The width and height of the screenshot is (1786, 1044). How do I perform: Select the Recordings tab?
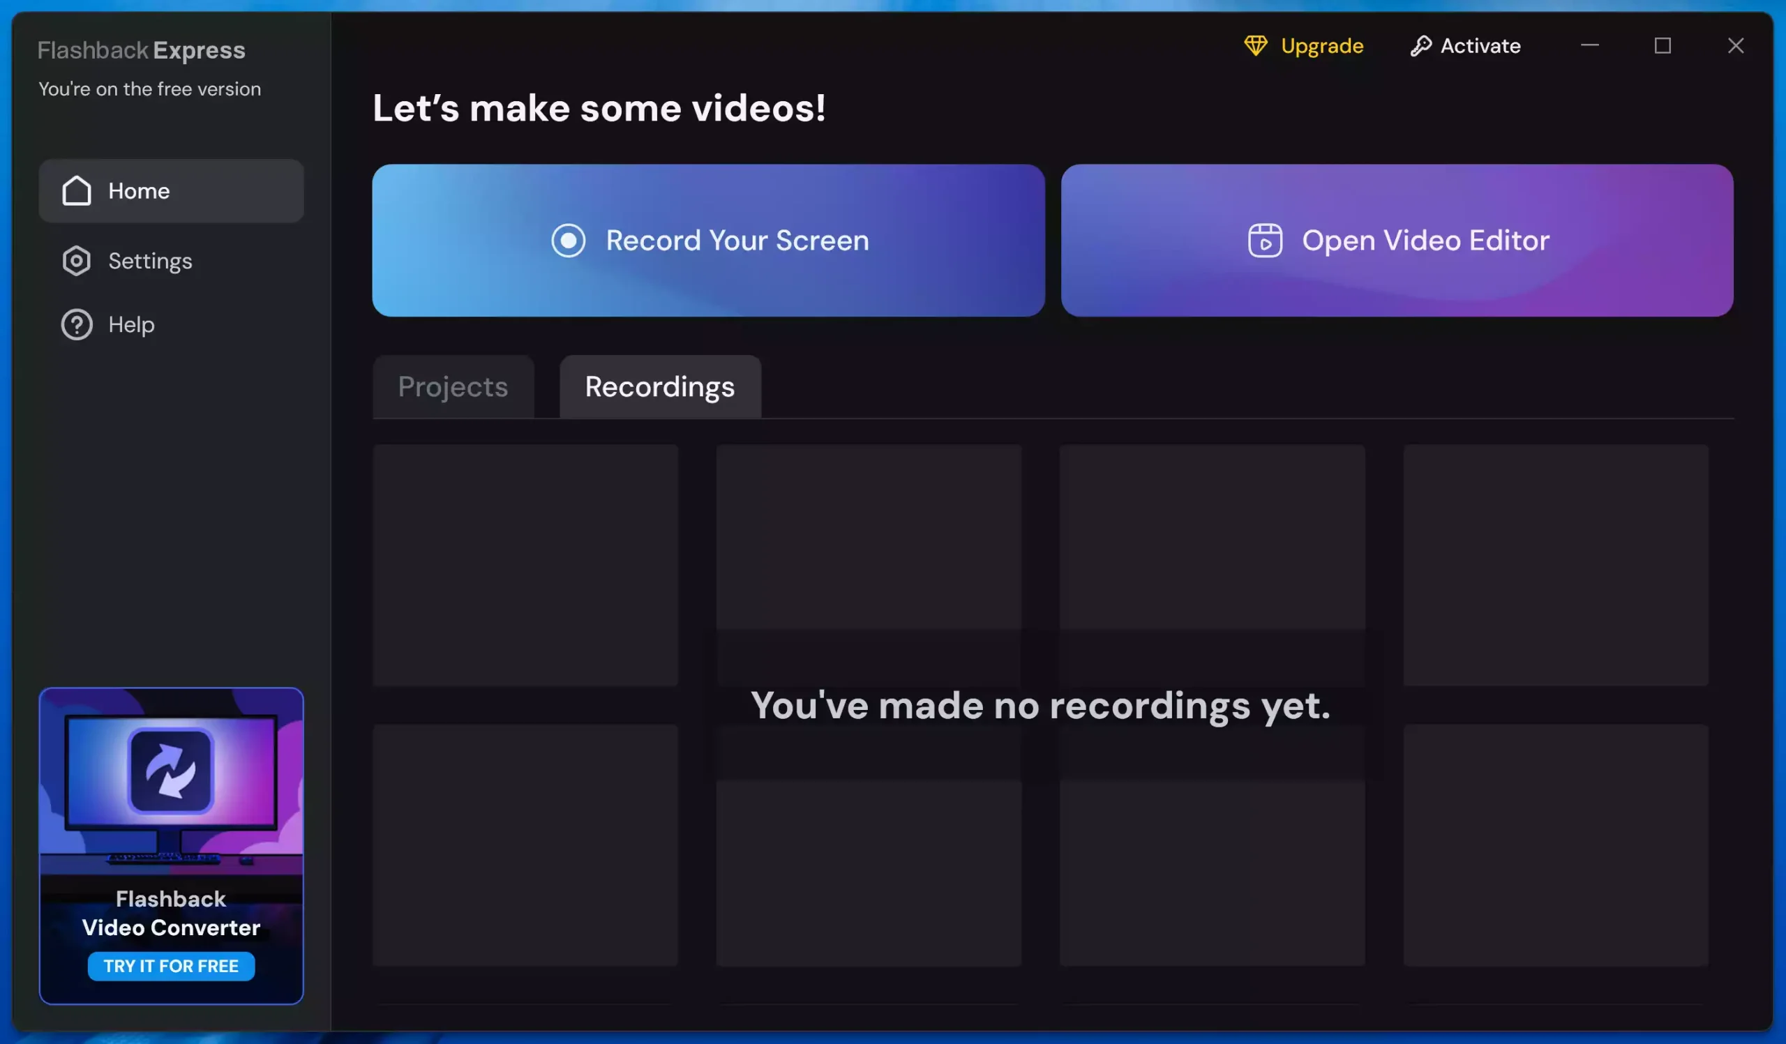(660, 387)
